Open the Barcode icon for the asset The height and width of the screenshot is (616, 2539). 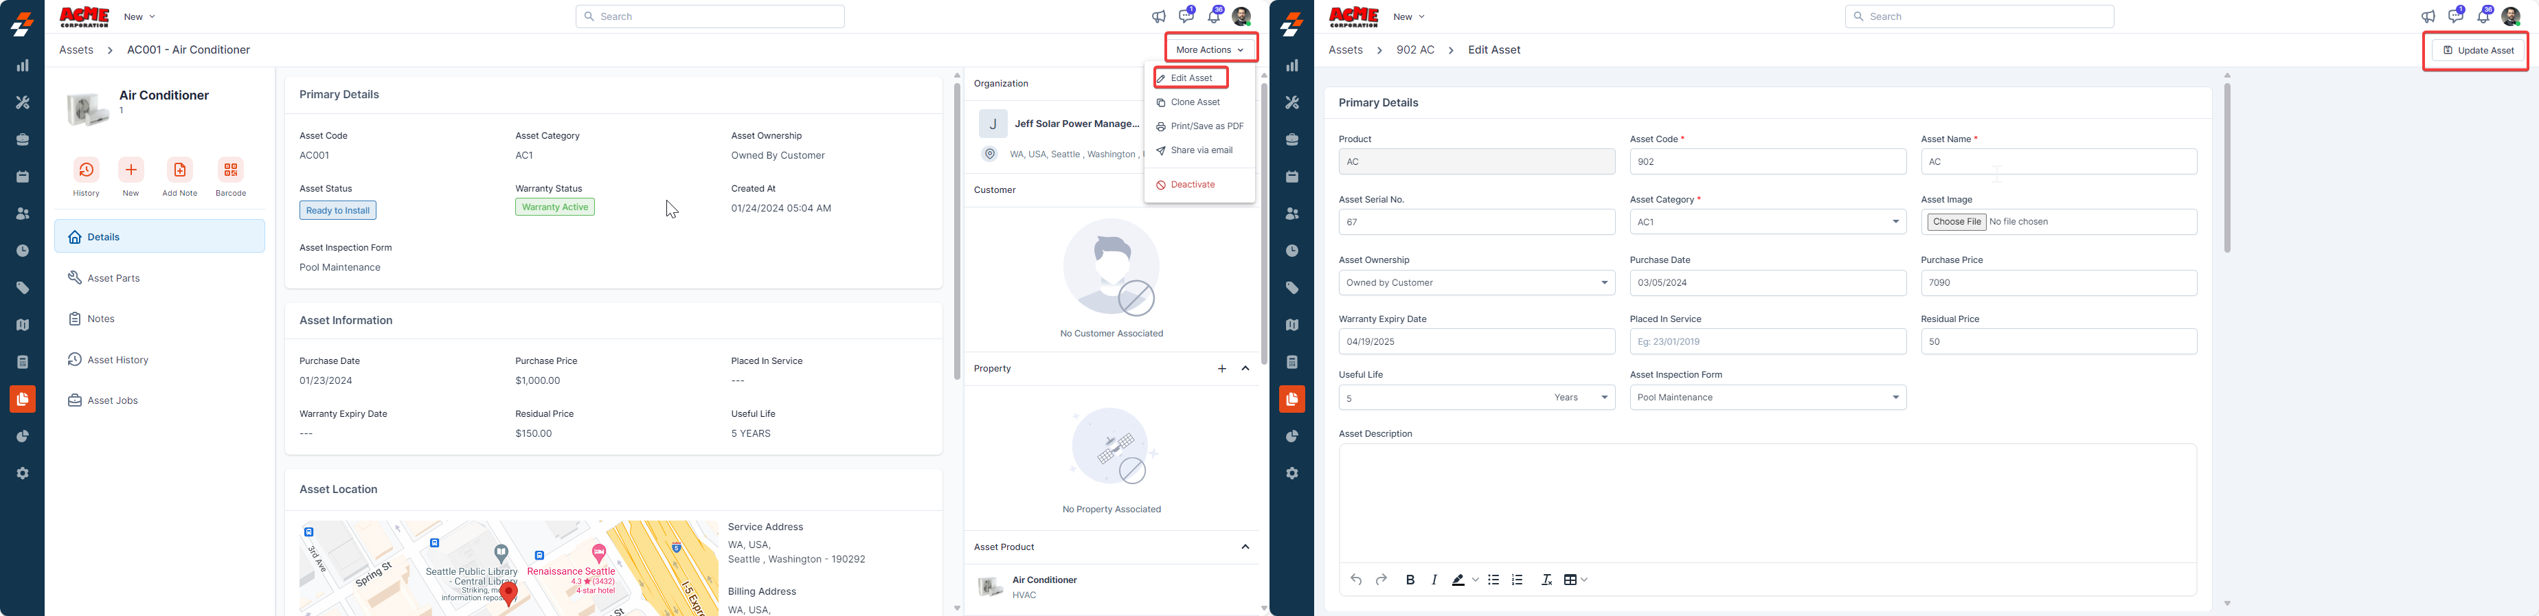pyautogui.click(x=231, y=170)
